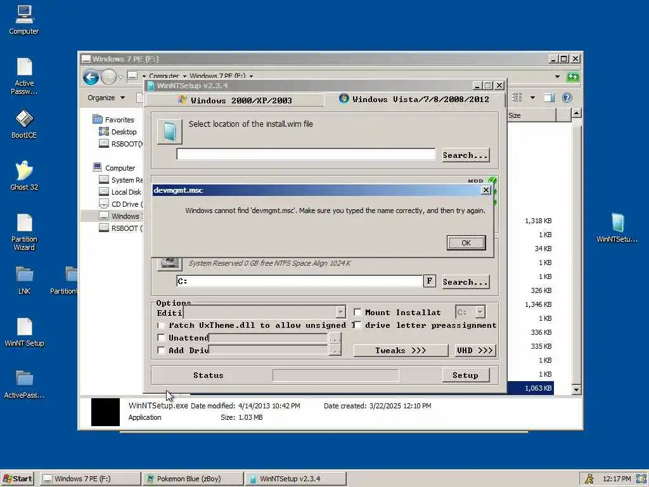
Task: Open the view options dropdown arrow in Explorer
Action: [x=532, y=98]
